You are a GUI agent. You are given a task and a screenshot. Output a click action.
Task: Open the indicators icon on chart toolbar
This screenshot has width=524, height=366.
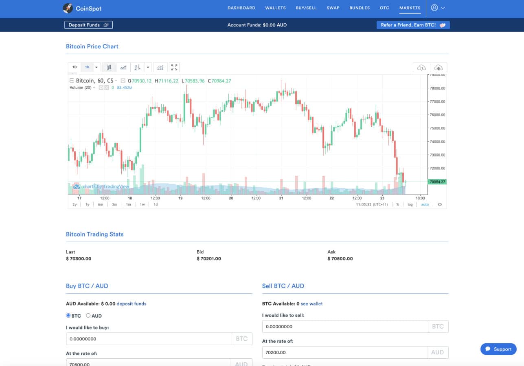tap(160, 67)
